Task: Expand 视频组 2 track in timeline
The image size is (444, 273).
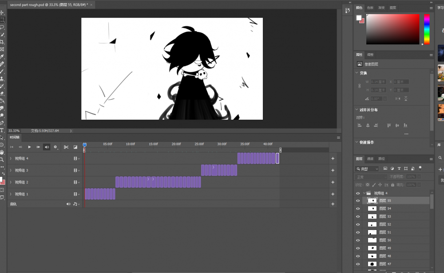Action: [11, 182]
